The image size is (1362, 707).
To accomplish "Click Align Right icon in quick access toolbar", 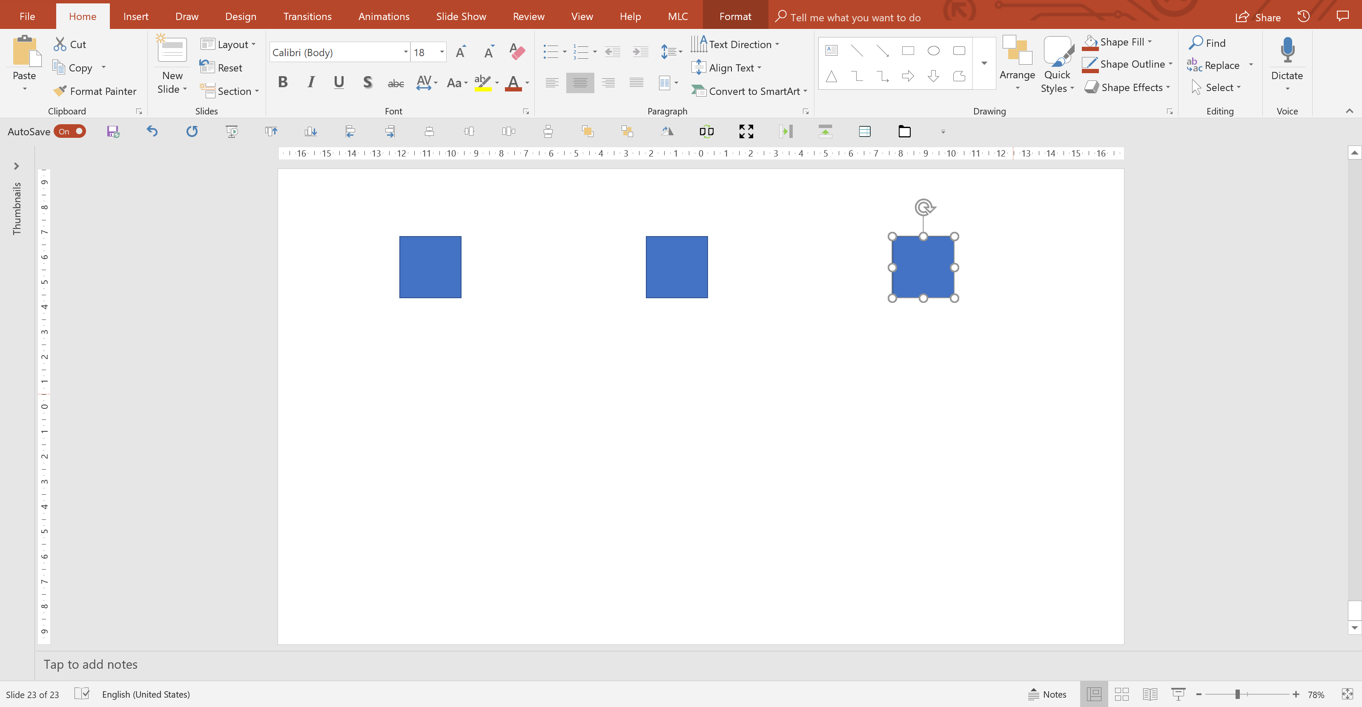I will [390, 131].
